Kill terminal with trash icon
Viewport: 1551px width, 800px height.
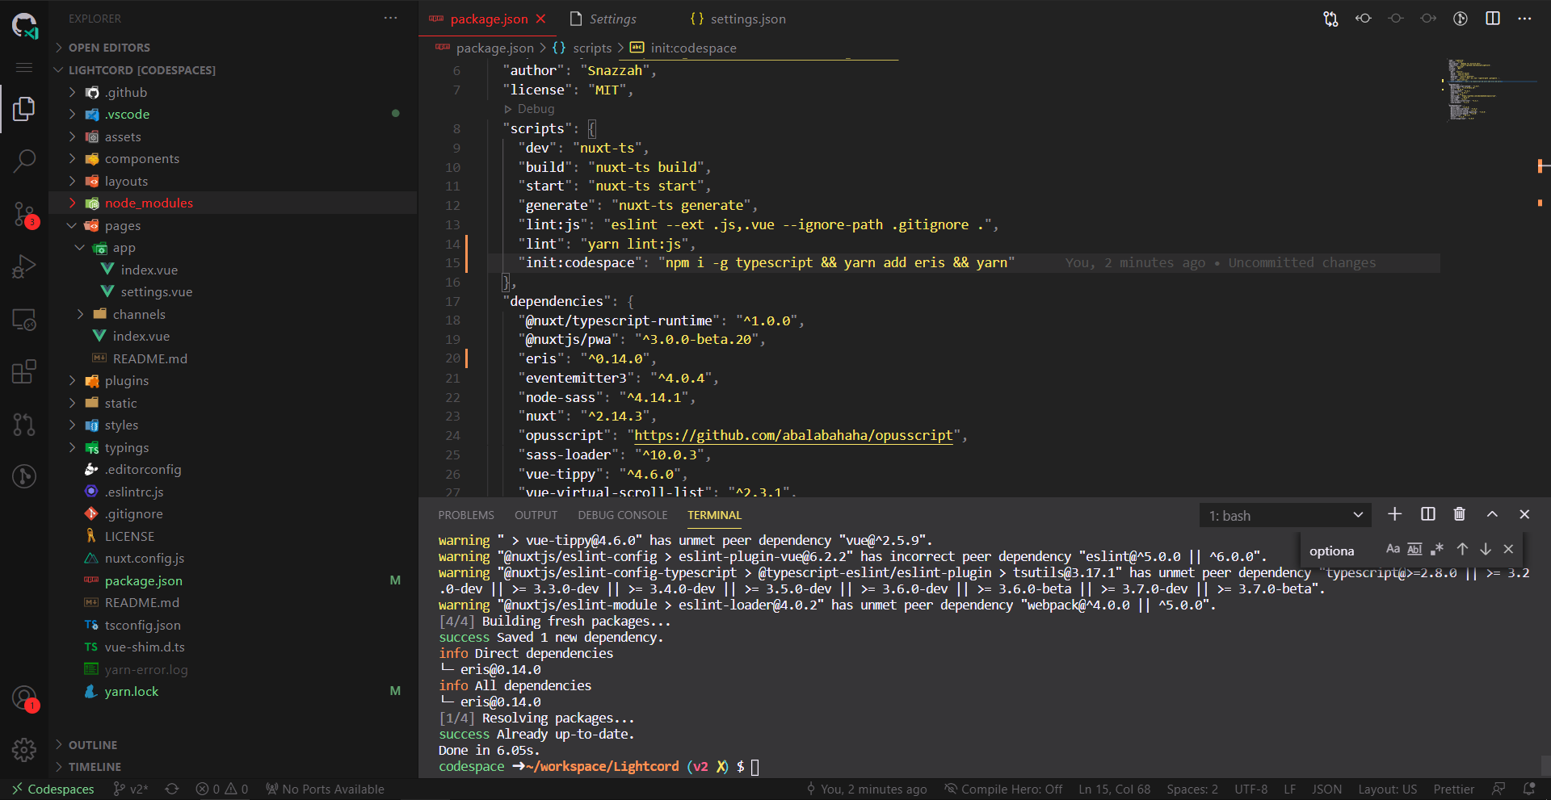click(1459, 514)
